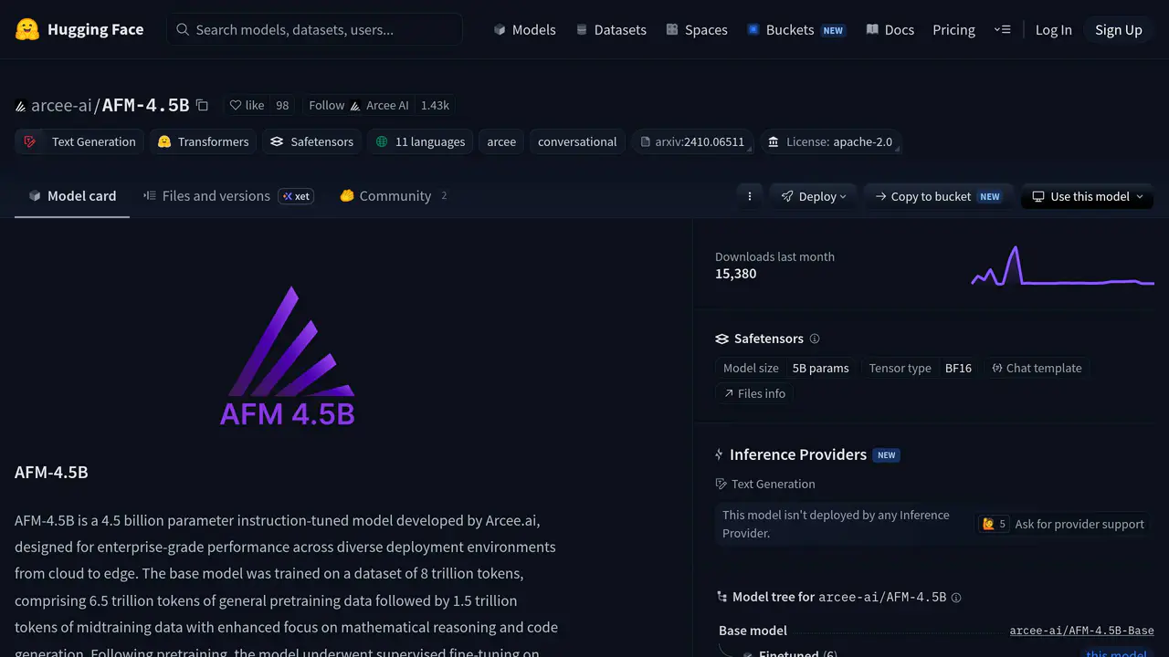Click the Transformers library tag
The width and height of the screenshot is (1169, 657).
click(203, 141)
